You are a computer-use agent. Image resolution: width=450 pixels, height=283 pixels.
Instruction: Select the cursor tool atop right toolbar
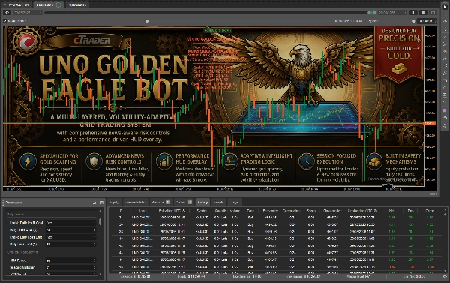(445, 6)
